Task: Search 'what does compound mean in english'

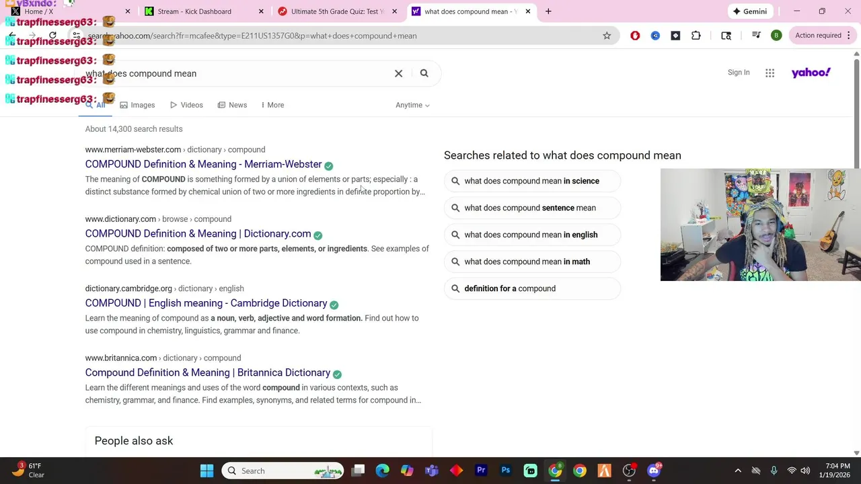Action: tap(531, 235)
